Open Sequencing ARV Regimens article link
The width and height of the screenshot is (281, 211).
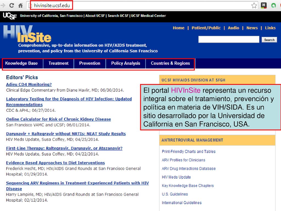point(77,186)
